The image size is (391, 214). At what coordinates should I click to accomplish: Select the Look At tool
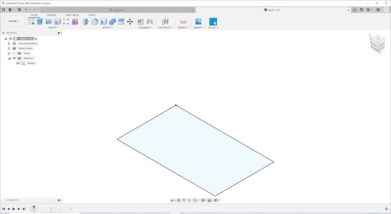[179, 200]
